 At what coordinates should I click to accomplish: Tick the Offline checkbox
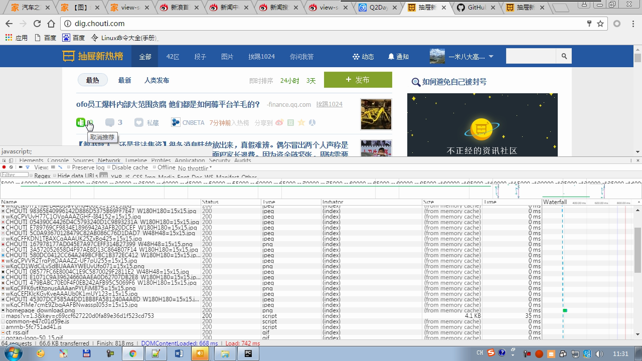[154, 167]
